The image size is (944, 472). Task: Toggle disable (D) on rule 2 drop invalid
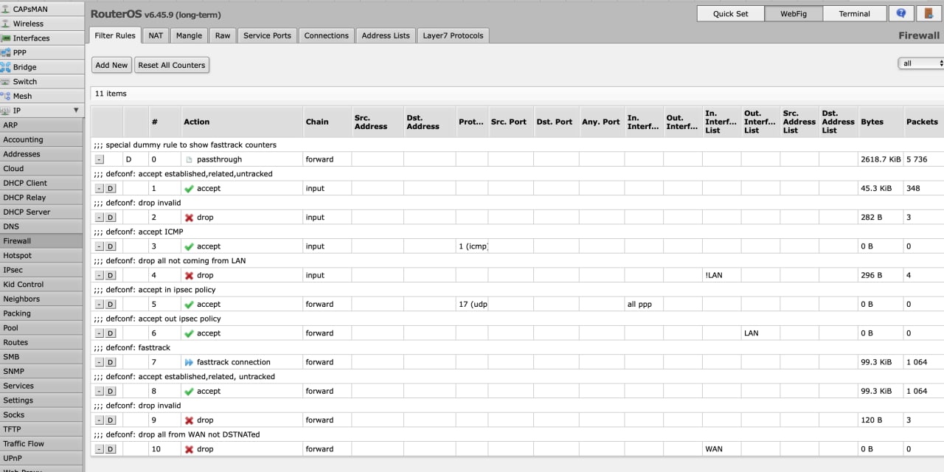coord(111,218)
